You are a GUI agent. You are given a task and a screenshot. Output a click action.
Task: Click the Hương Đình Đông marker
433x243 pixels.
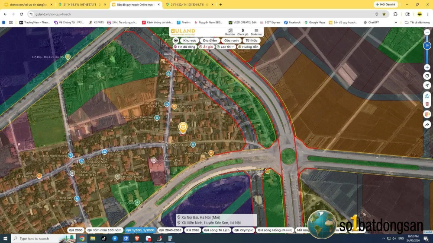click(193, 145)
